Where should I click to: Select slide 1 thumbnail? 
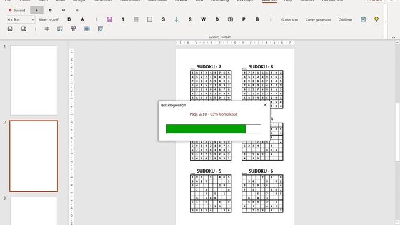(34, 81)
